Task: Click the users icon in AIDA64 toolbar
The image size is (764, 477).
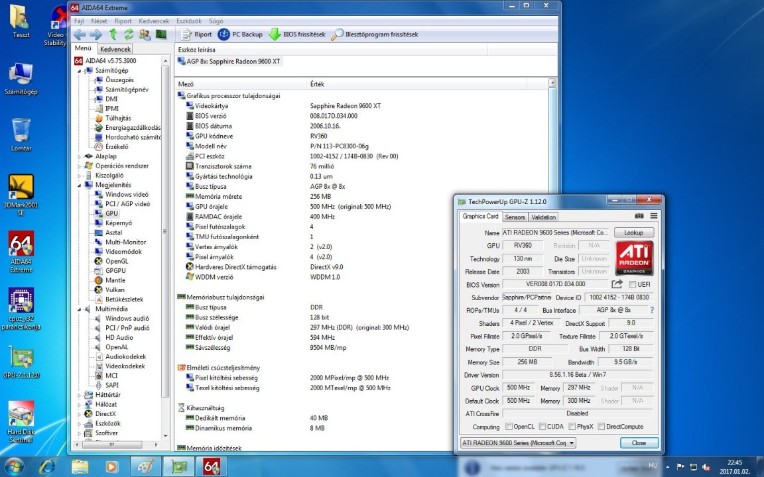Action: click(x=145, y=34)
